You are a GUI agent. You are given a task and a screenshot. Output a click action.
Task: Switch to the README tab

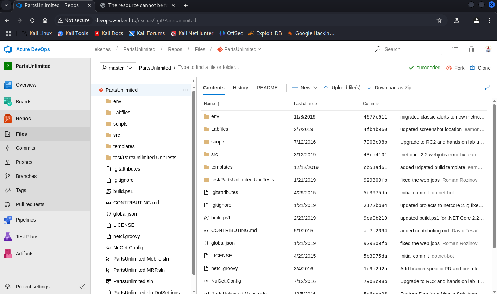click(x=267, y=88)
